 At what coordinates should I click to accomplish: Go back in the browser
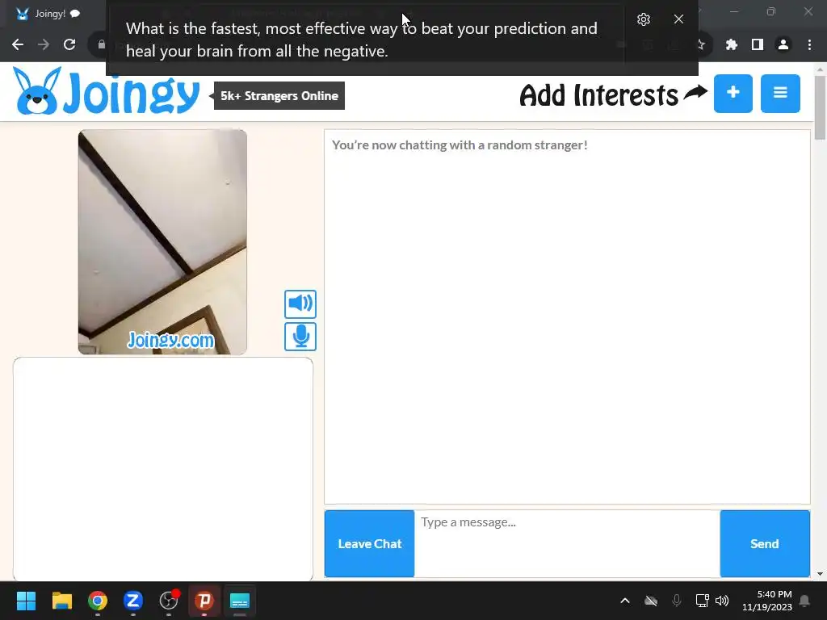tap(18, 45)
